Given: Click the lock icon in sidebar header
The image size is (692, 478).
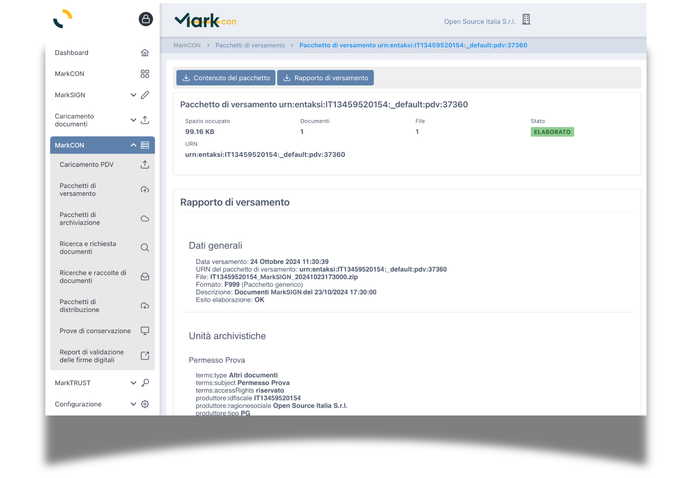Looking at the screenshot, I should 146,19.
